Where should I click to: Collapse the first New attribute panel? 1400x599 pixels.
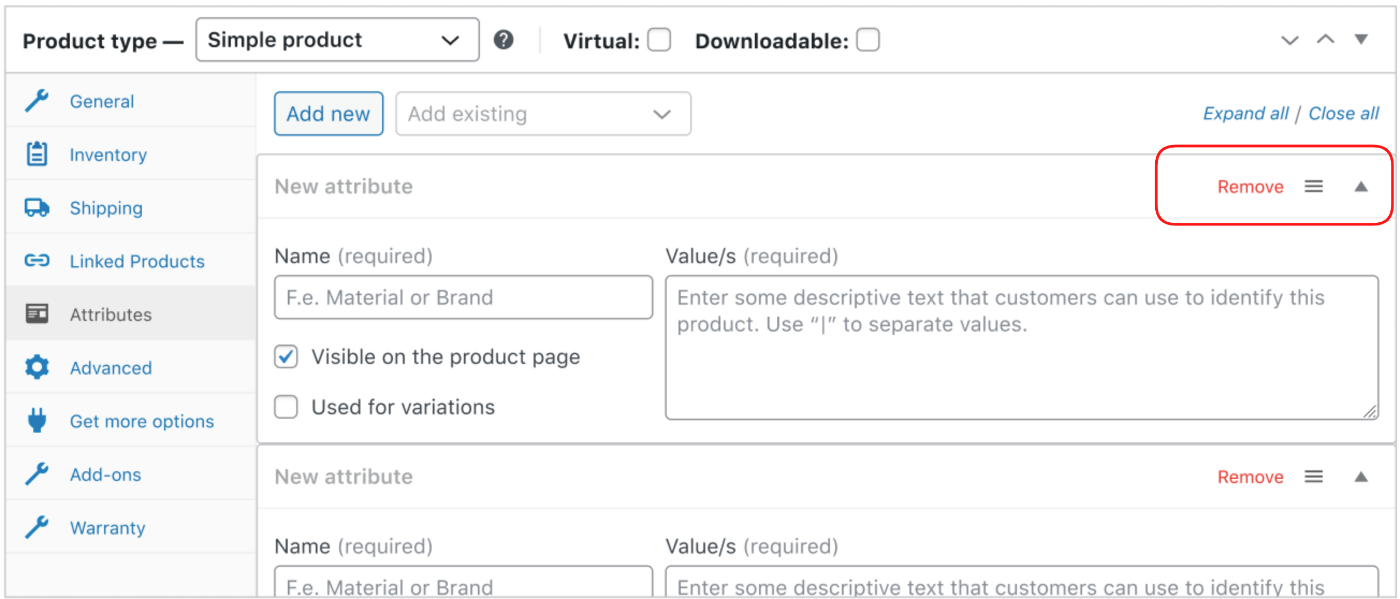[x=1360, y=186]
